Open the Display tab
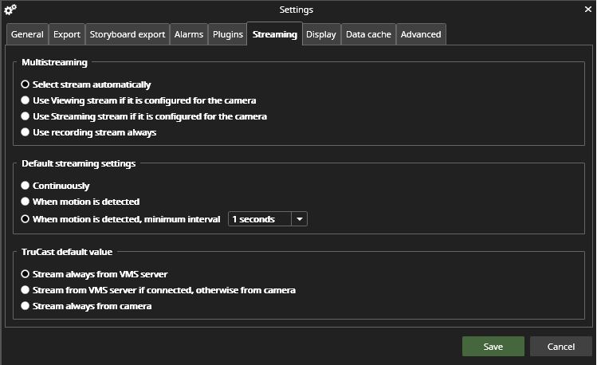The image size is (597, 365). (321, 34)
